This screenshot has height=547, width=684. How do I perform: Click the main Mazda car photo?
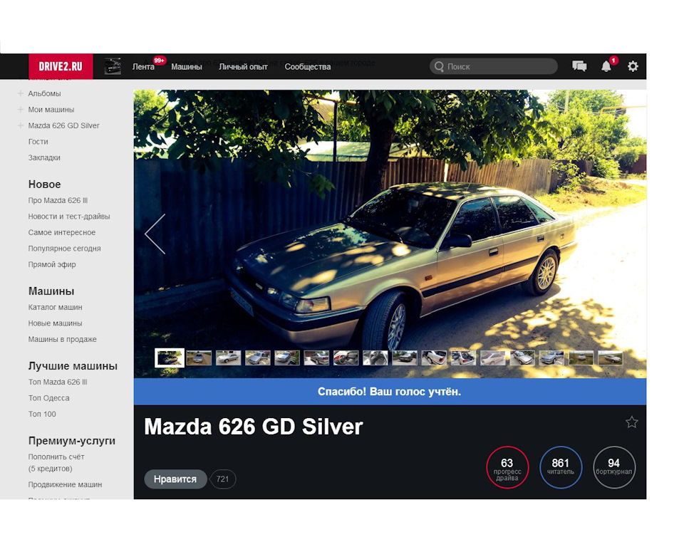tap(390, 234)
